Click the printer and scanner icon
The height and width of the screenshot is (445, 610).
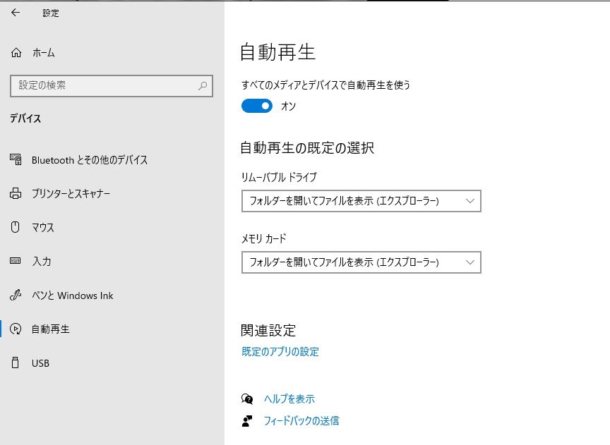coord(16,194)
